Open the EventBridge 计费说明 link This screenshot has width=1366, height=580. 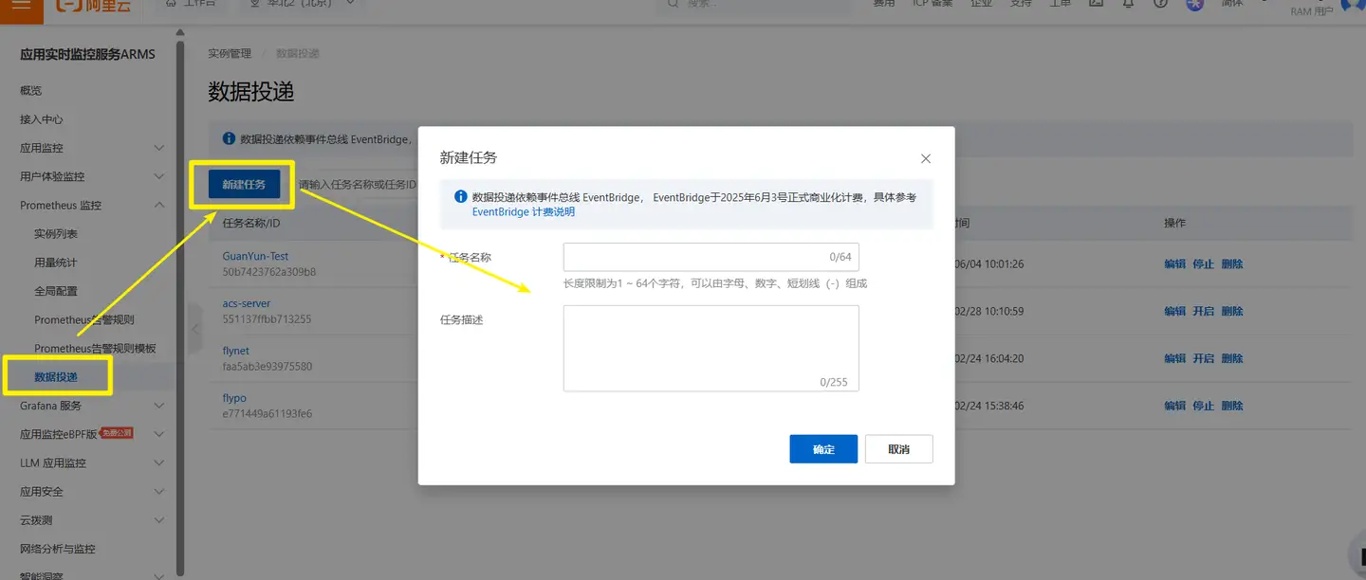pyautogui.click(x=524, y=212)
